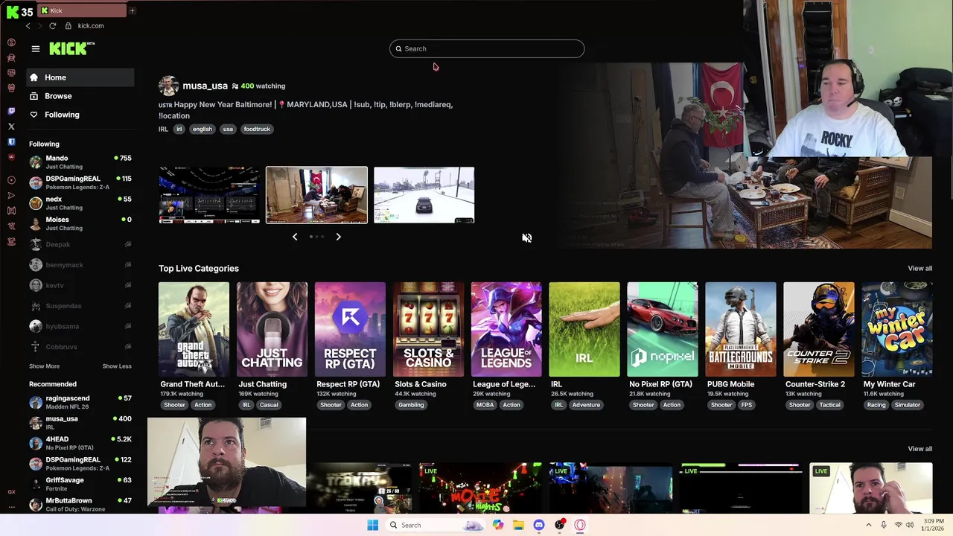Image resolution: width=953 pixels, height=536 pixels.
Task: View all Top Live Categories
Action: (919, 268)
